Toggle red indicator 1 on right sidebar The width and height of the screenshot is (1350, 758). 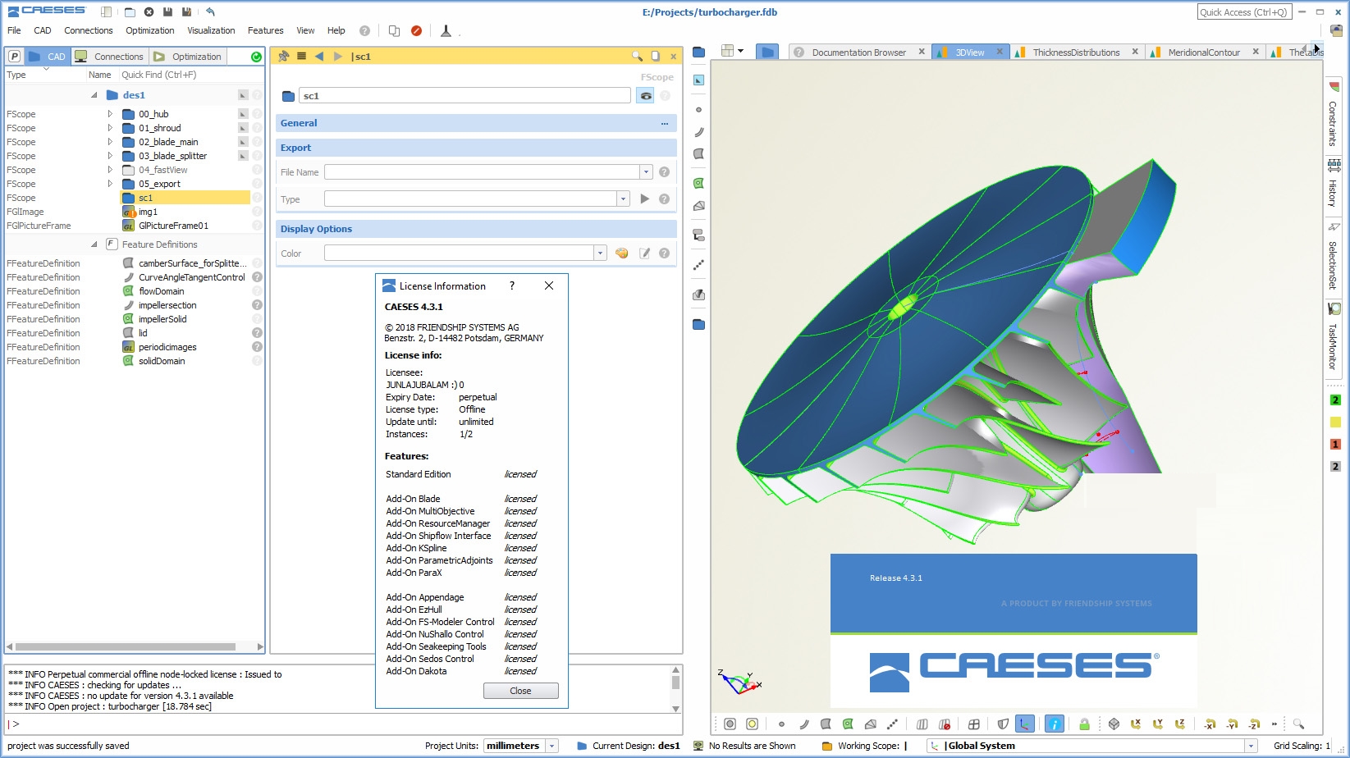pos(1335,444)
